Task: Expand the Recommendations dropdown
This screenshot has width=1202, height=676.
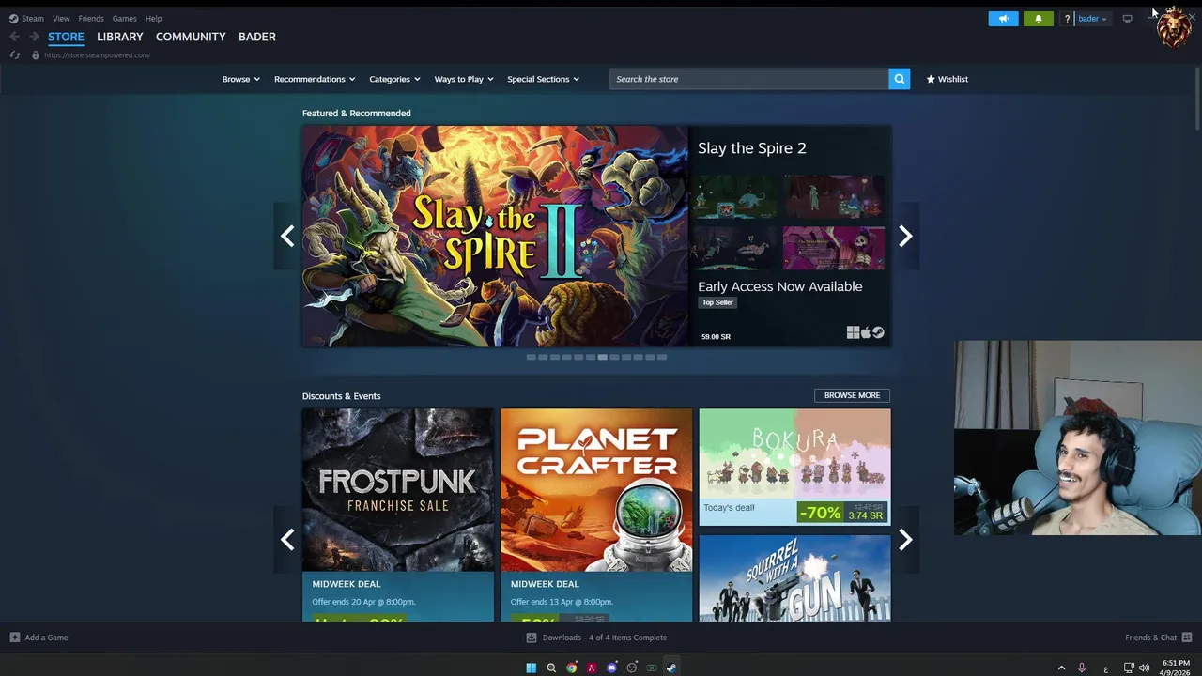Action: [x=315, y=79]
